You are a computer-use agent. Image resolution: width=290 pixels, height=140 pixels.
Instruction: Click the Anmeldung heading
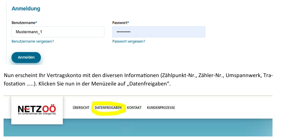coord(26,9)
